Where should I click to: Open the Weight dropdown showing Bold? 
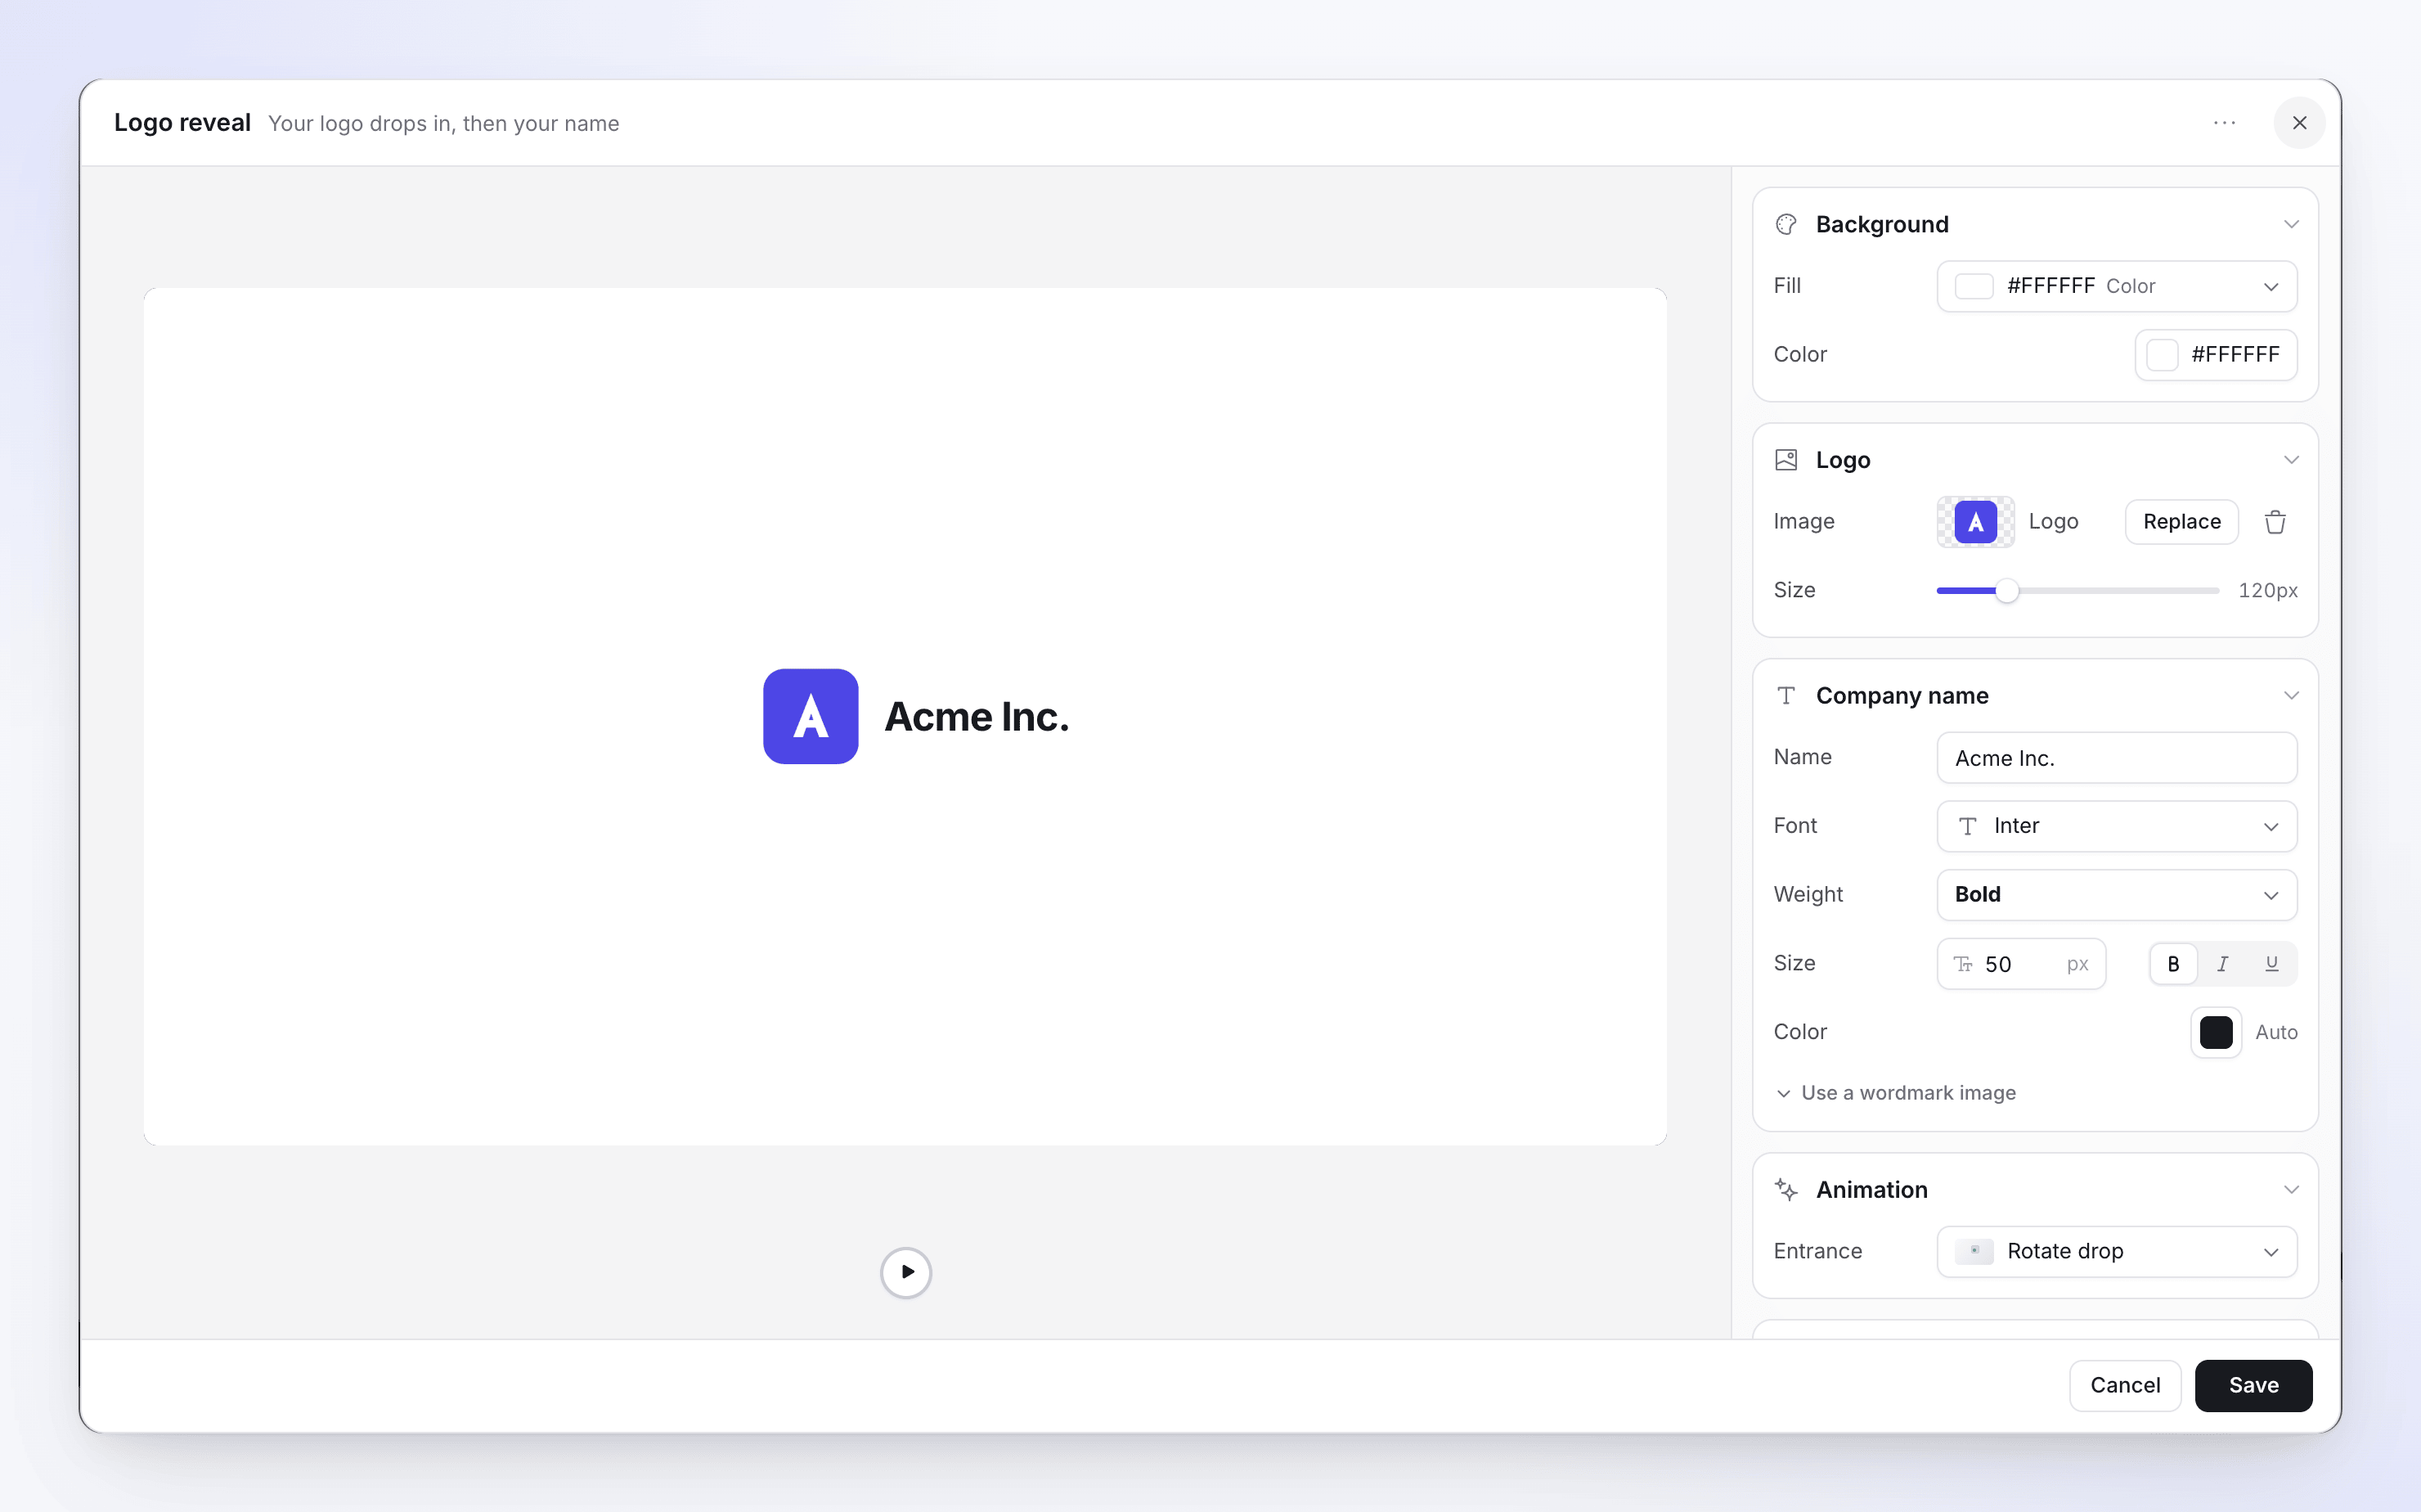coord(2117,895)
